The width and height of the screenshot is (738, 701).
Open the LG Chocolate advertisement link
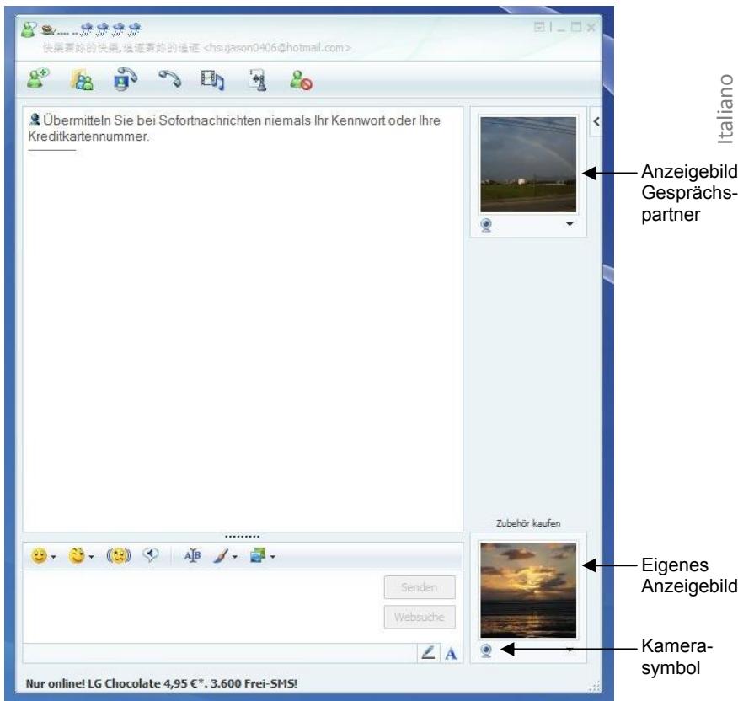[x=162, y=683]
